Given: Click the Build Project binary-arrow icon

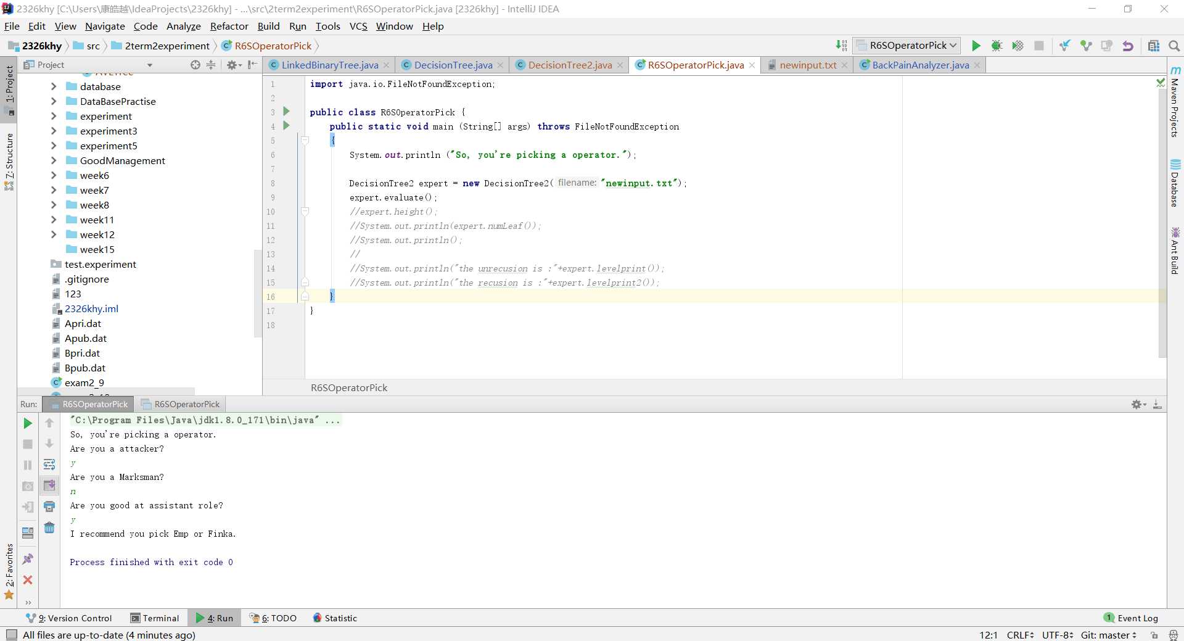Looking at the screenshot, I should [841, 46].
